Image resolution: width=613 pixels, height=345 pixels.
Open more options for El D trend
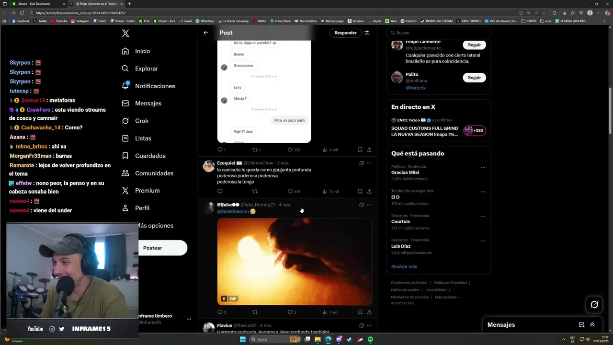(483, 192)
